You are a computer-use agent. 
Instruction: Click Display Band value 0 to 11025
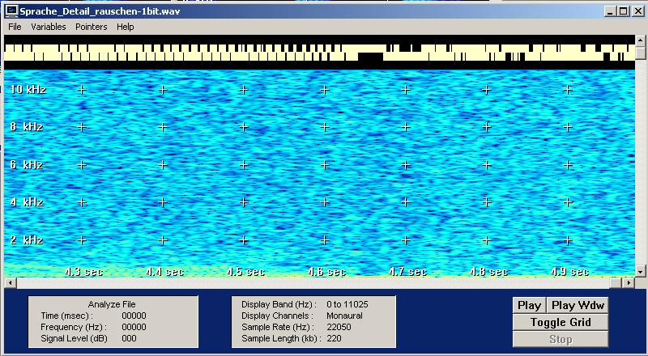pos(347,305)
